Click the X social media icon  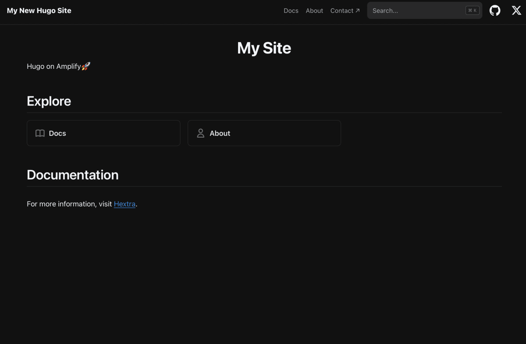coord(516,10)
